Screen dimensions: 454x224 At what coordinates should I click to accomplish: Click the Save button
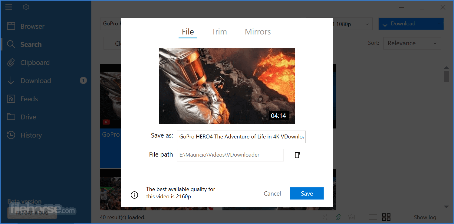point(307,193)
